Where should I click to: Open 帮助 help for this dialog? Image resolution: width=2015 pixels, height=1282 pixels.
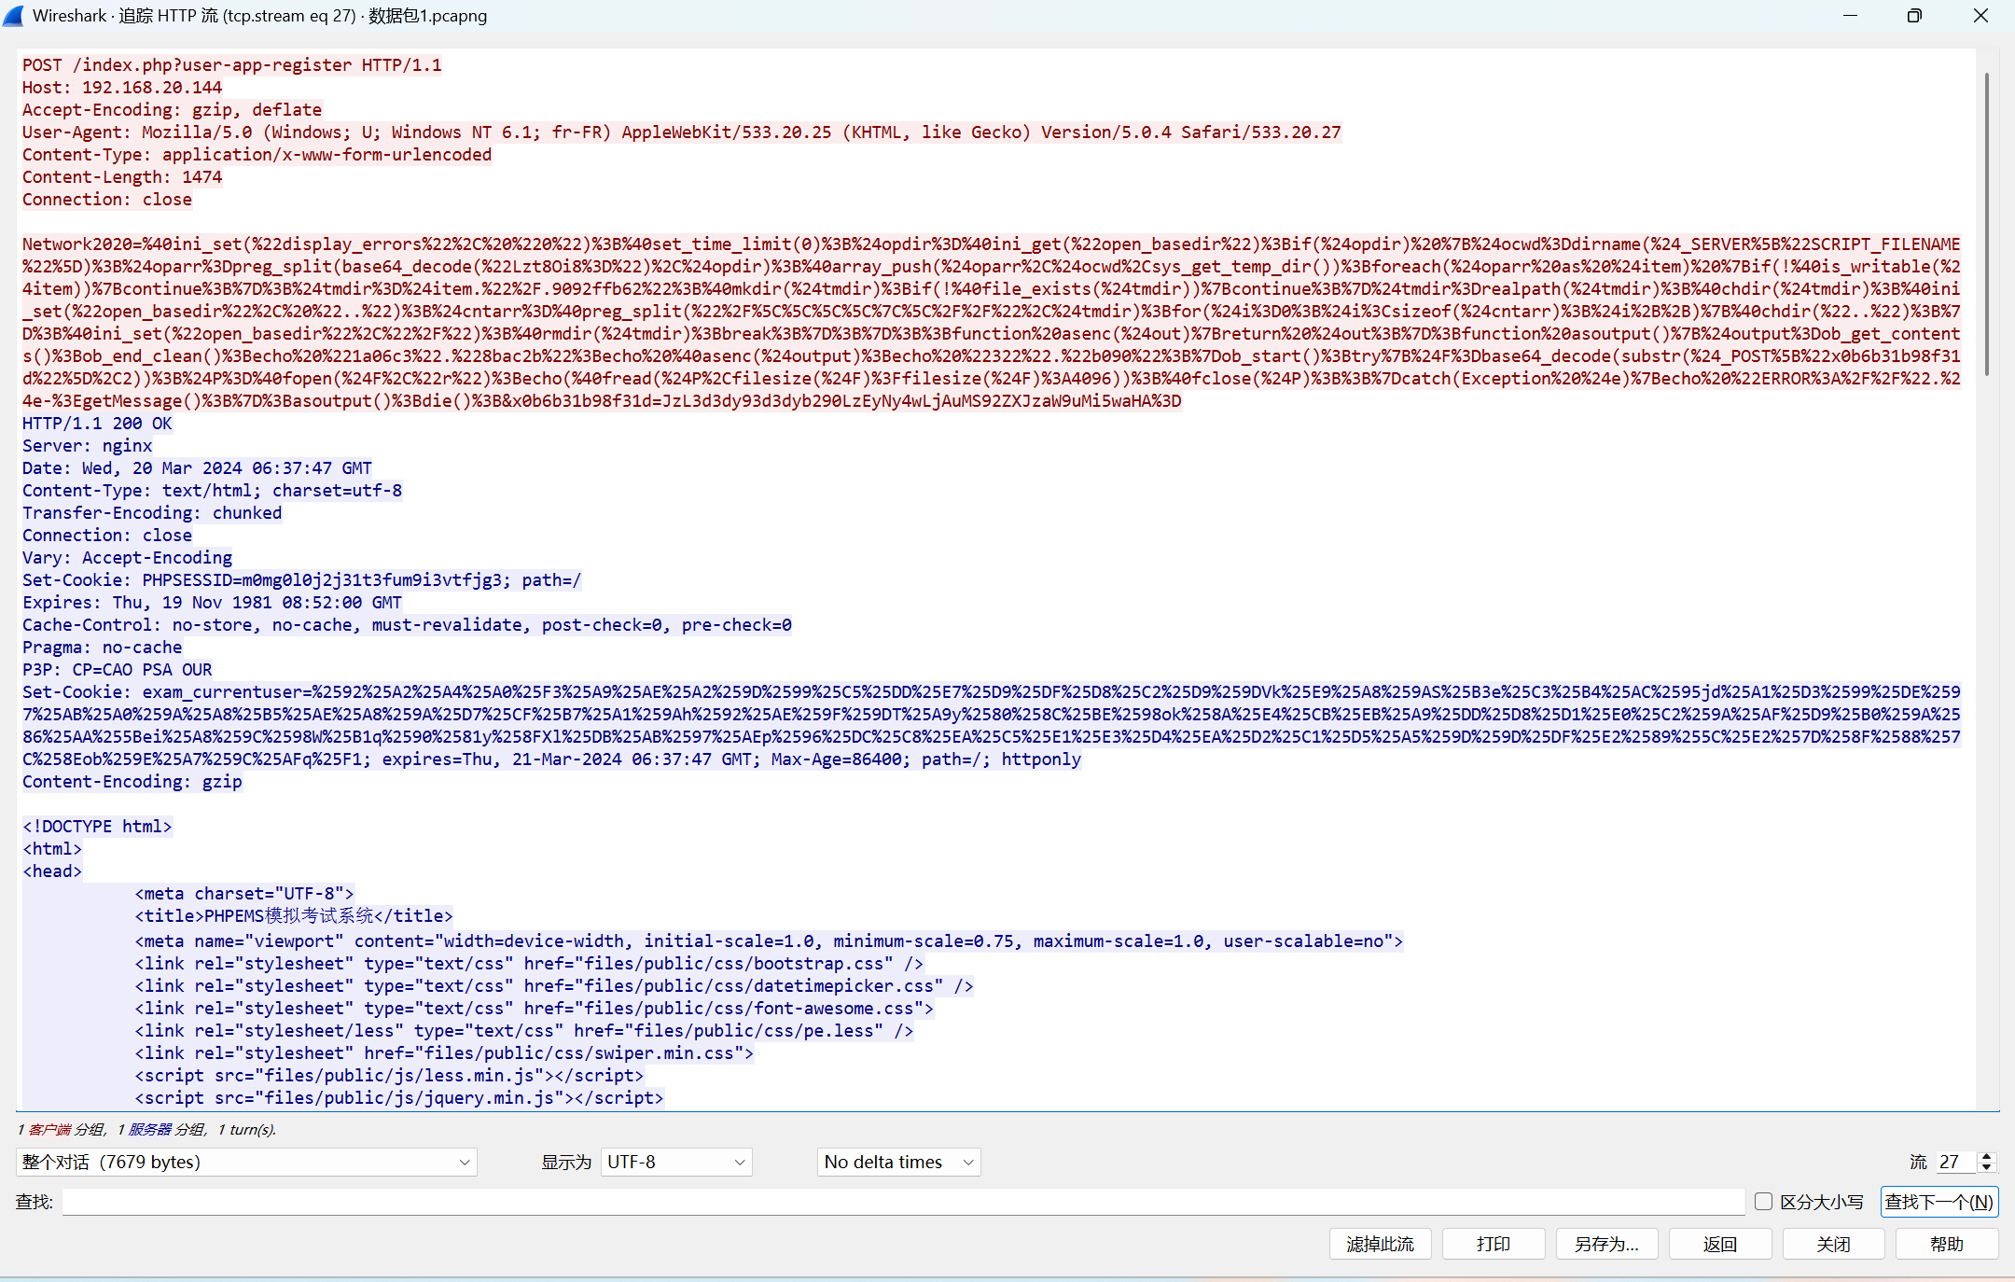(x=1947, y=1244)
